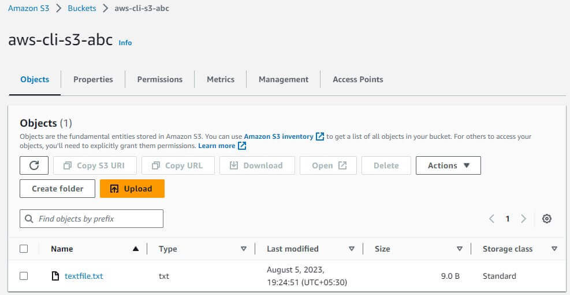Click the Download button

pos(257,165)
